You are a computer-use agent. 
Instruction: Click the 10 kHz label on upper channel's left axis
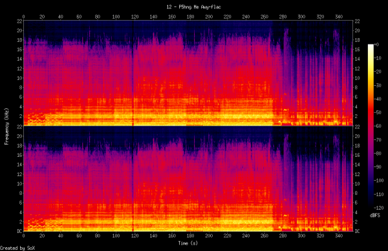pos(19,78)
